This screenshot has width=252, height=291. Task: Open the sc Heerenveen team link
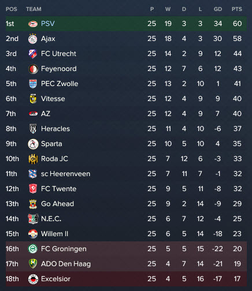[65, 174]
